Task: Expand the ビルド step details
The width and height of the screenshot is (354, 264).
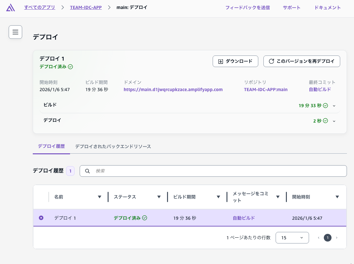Action: (x=334, y=106)
